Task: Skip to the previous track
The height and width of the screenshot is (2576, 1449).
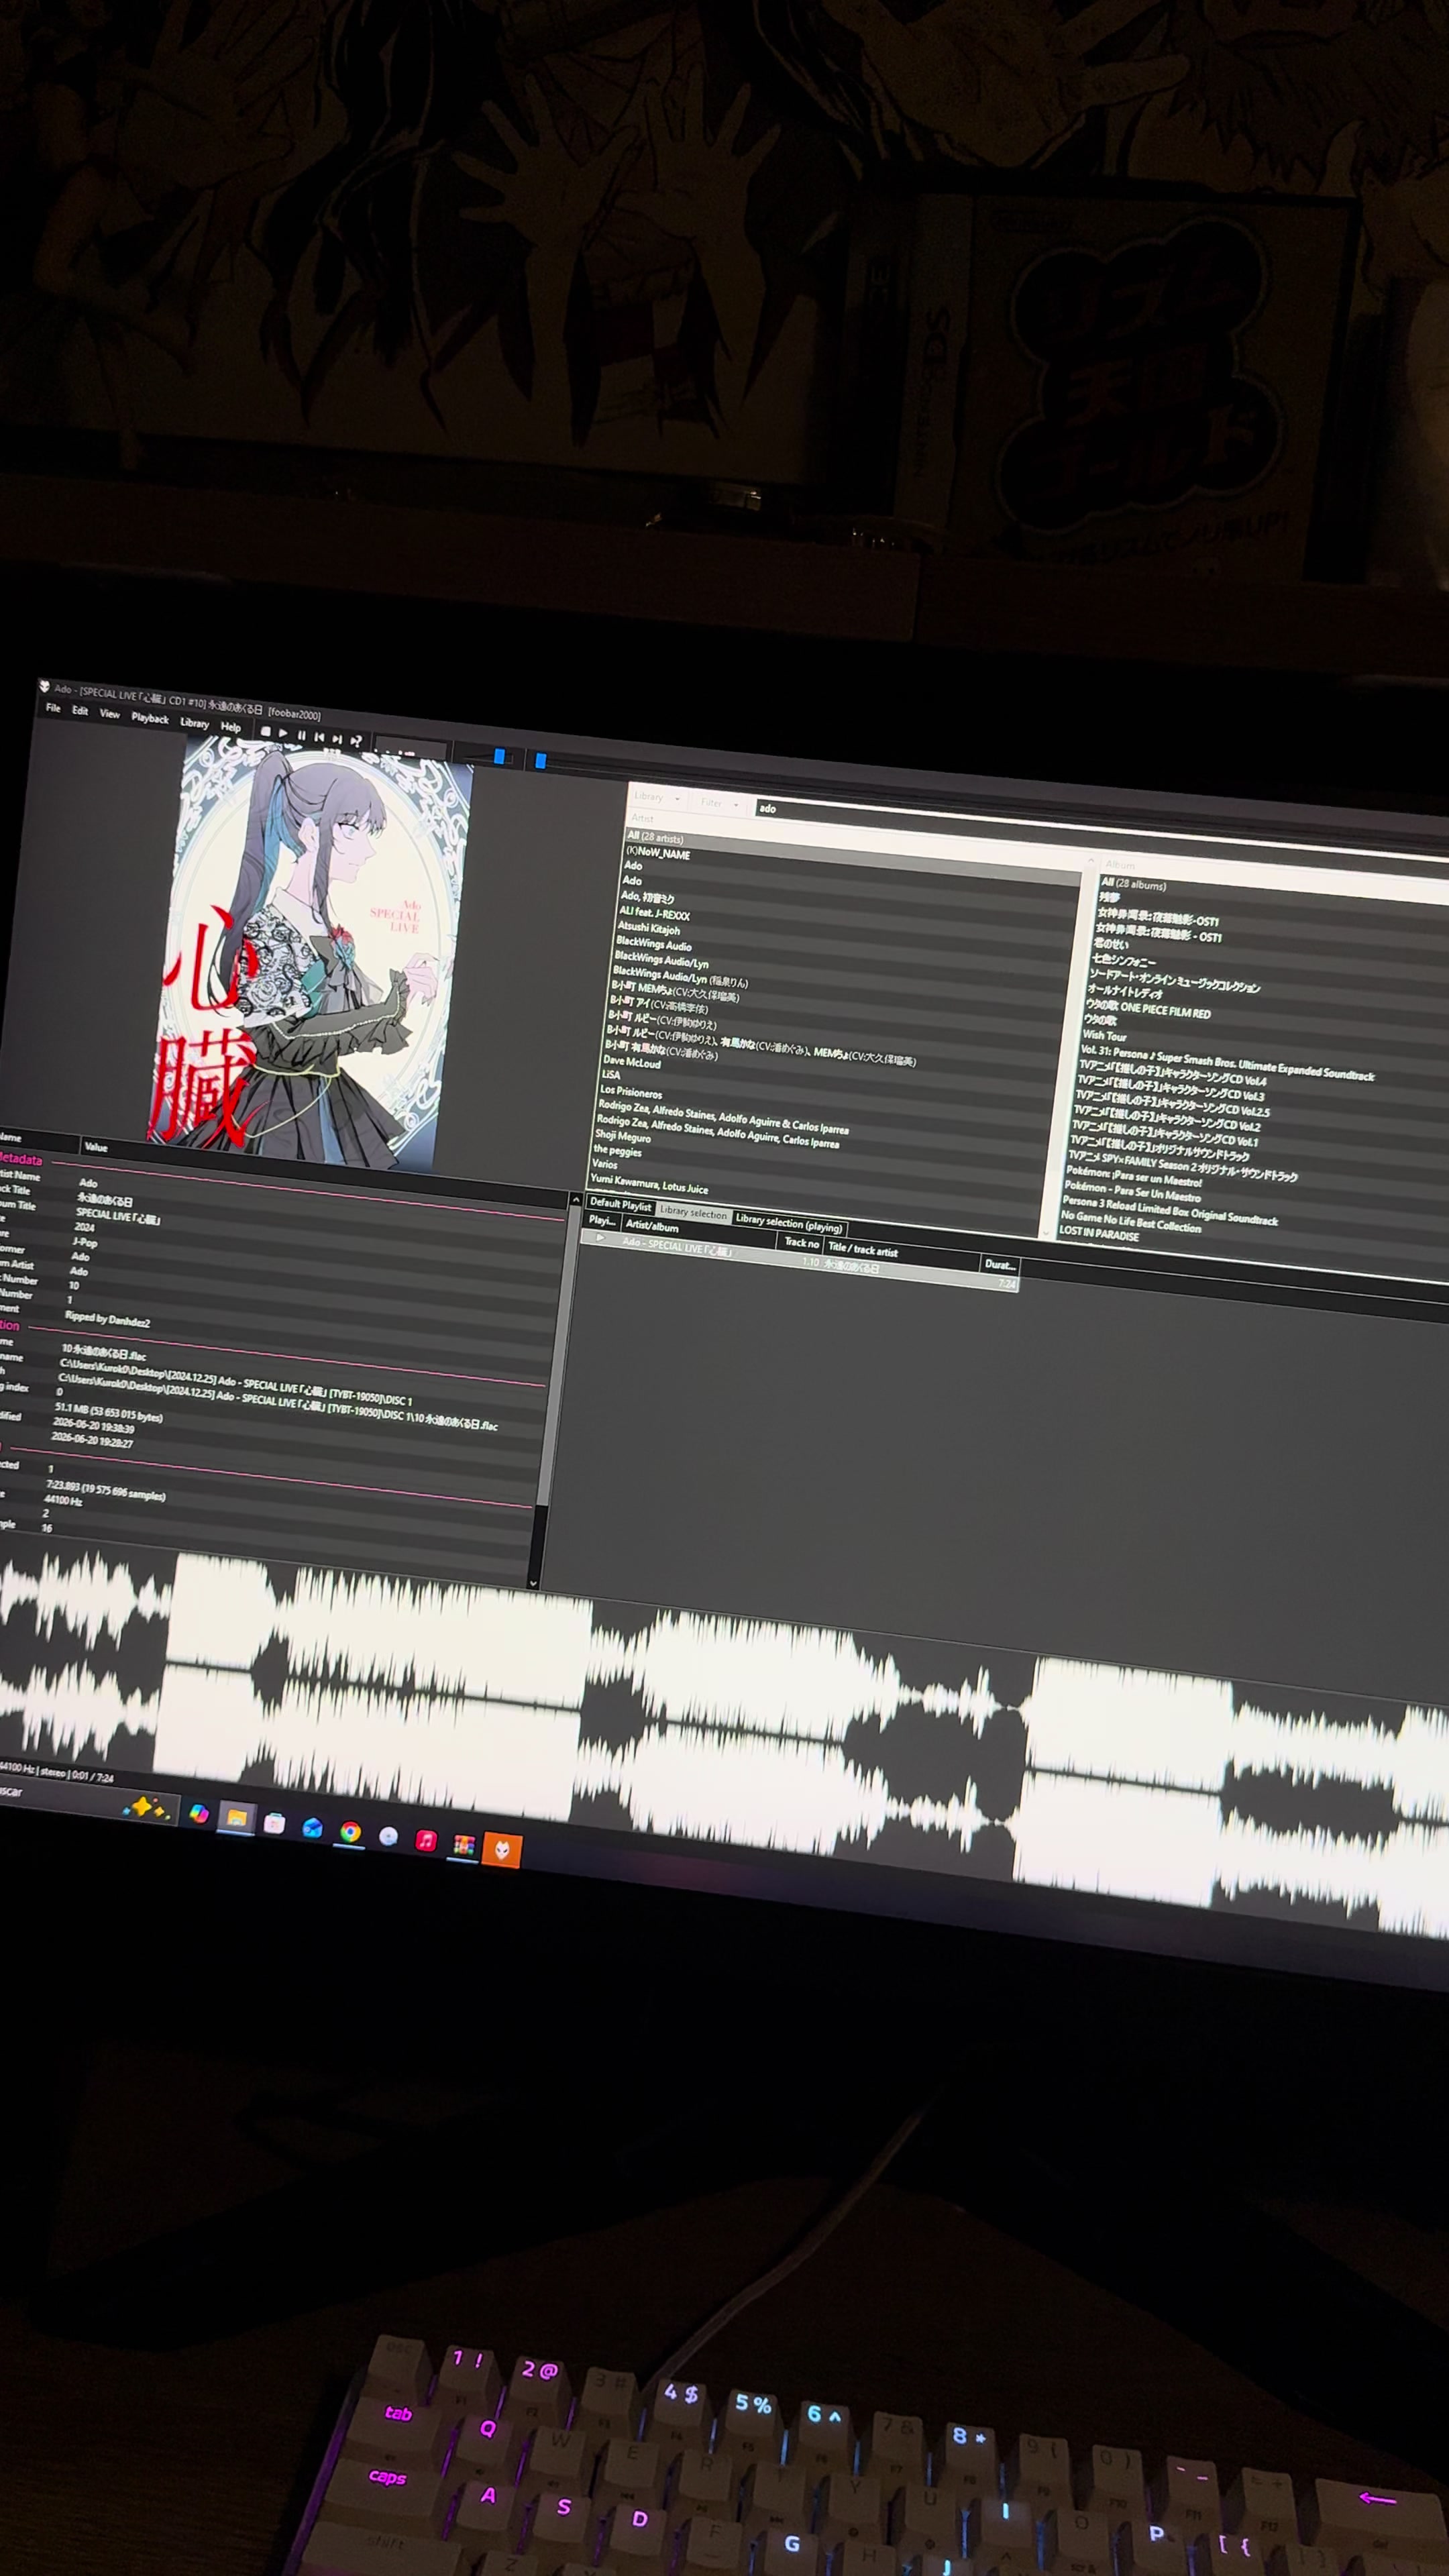Action: 319,738
